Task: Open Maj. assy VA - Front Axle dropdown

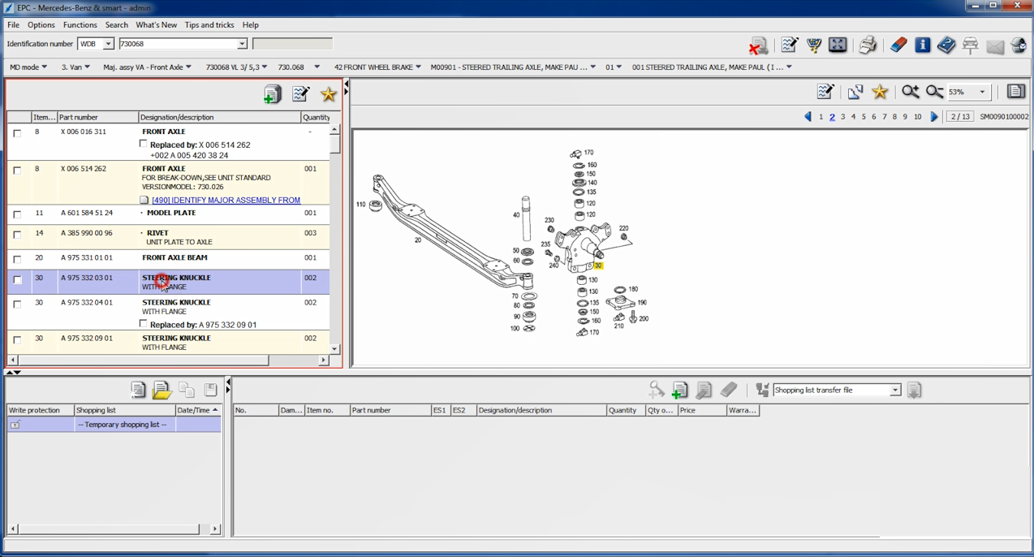Action: coord(148,67)
